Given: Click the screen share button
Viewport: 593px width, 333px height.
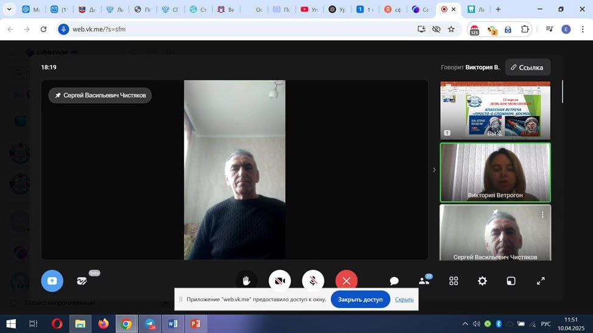Looking at the screenshot, I should click(x=52, y=281).
